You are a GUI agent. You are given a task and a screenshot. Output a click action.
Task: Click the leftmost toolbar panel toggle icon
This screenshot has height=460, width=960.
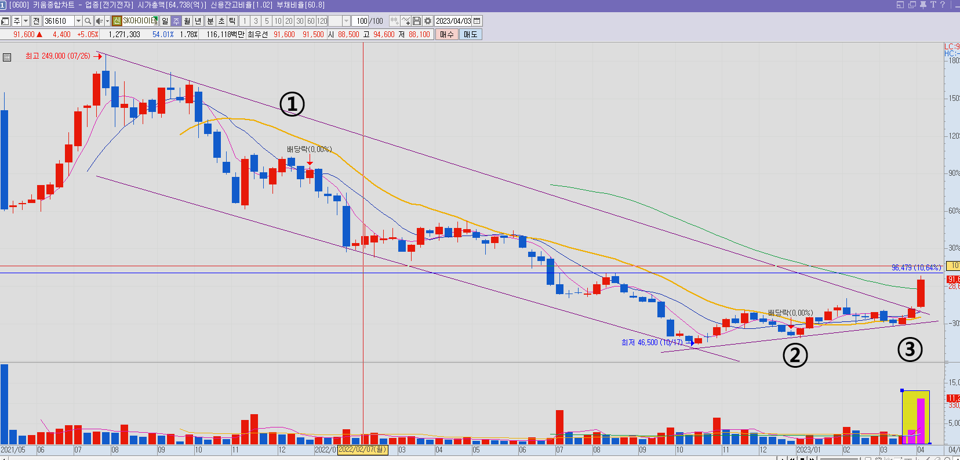click(x=5, y=21)
